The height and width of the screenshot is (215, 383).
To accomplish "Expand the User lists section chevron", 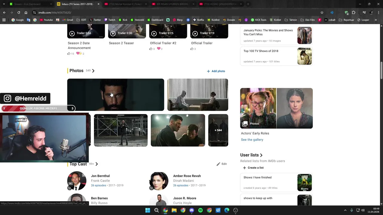I will click(x=261, y=155).
